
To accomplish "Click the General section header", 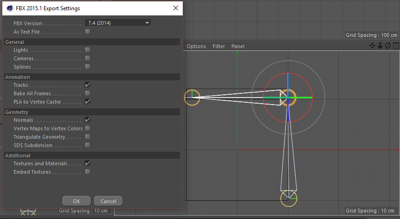I will tap(92, 42).
